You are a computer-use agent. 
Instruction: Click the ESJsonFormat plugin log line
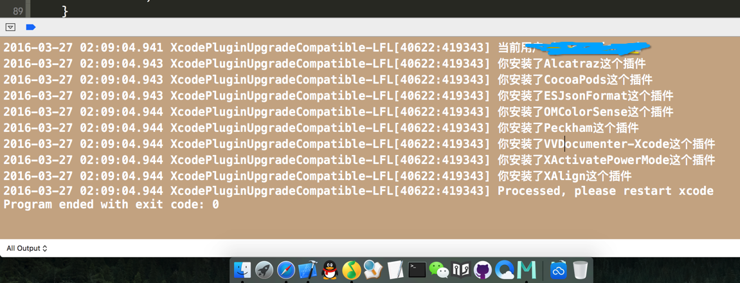click(338, 95)
